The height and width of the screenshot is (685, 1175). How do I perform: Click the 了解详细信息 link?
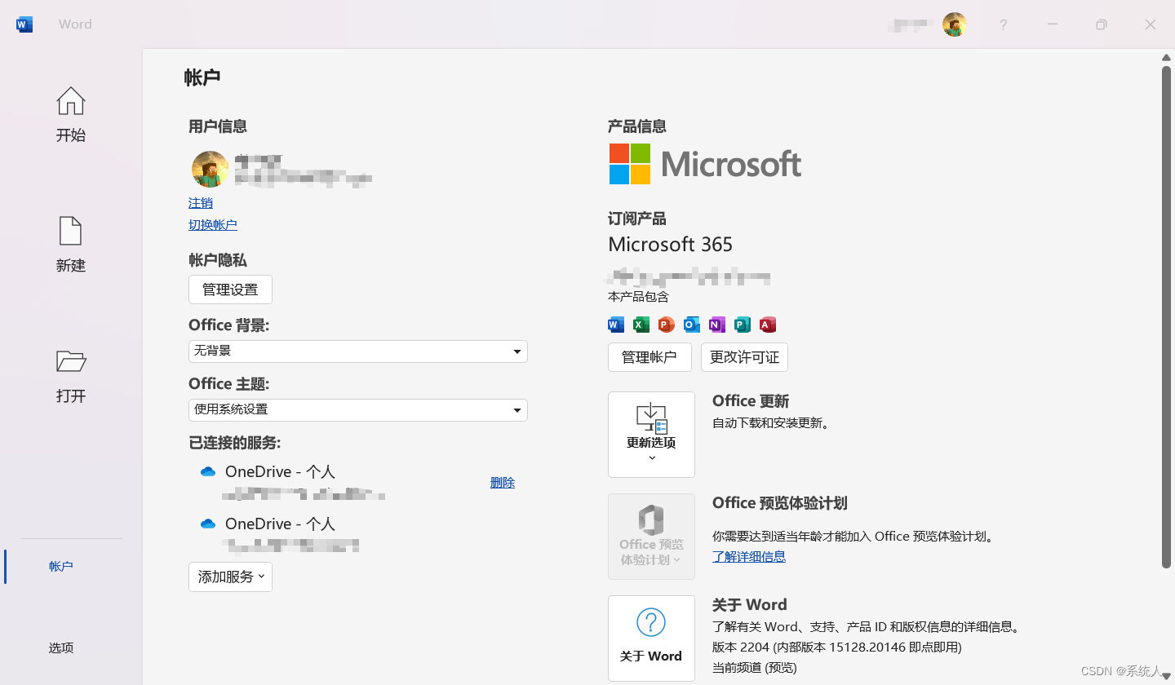[749, 556]
